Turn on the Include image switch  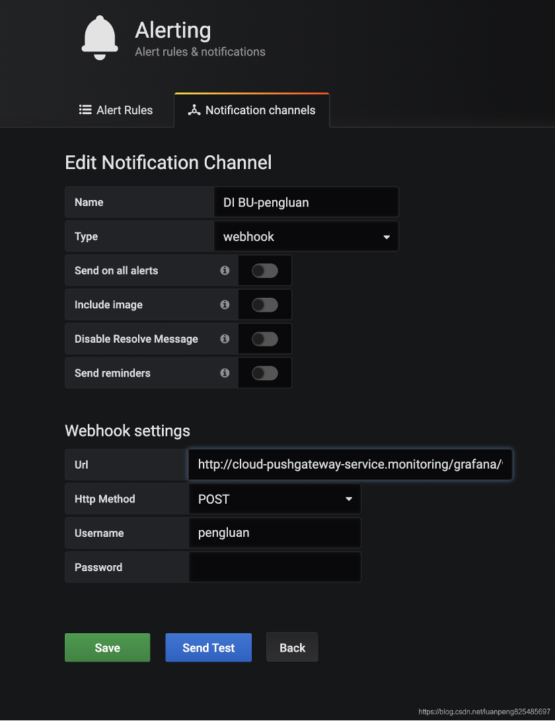pyautogui.click(x=265, y=305)
